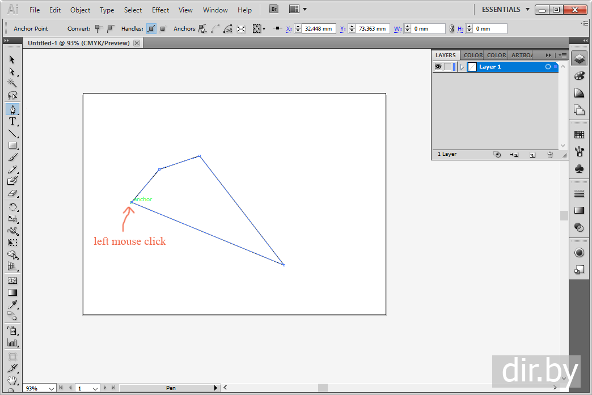Open the Effect menu

click(x=160, y=10)
